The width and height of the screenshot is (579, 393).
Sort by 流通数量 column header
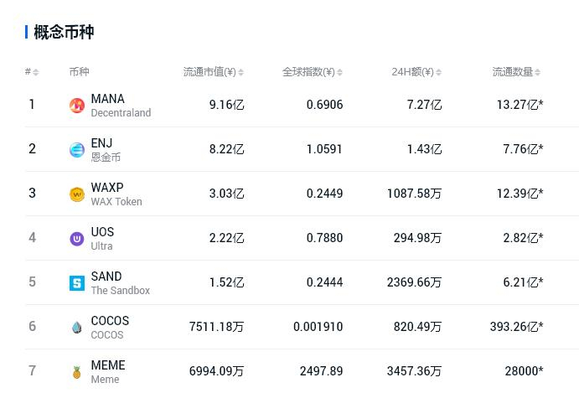[x=515, y=72]
